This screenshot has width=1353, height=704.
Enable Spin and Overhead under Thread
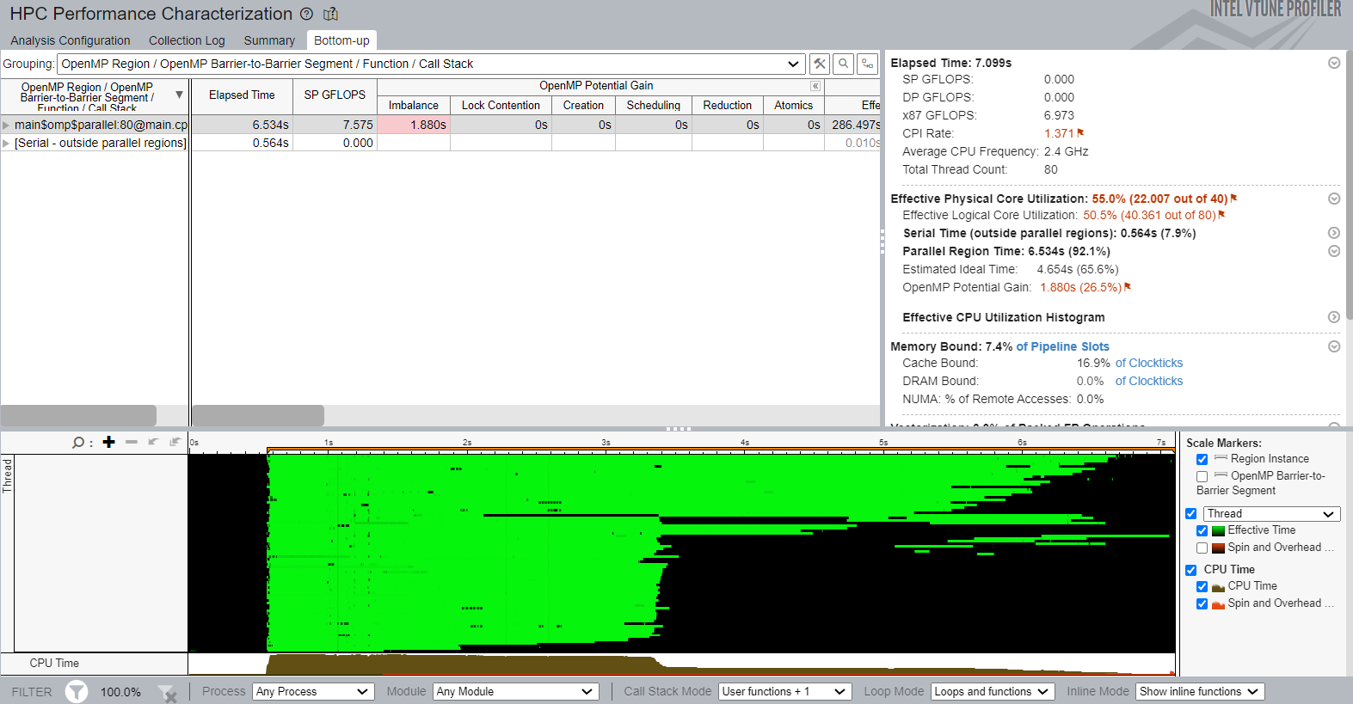pos(1202,548)
